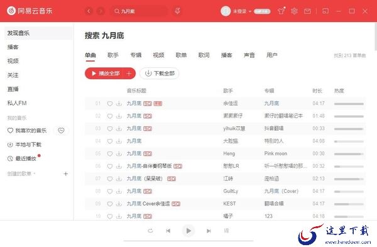
Task: Open 私人FM in the sidebar
Action: (x=17, y=103)
